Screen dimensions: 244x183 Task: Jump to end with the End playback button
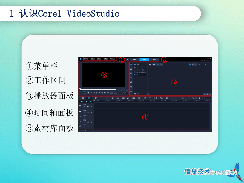100,93
